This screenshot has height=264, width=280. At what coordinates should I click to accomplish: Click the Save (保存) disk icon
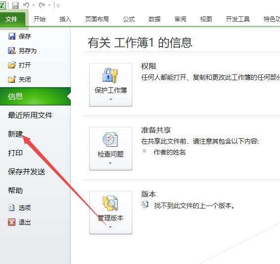pyautogui.click(x=12, y=36)
